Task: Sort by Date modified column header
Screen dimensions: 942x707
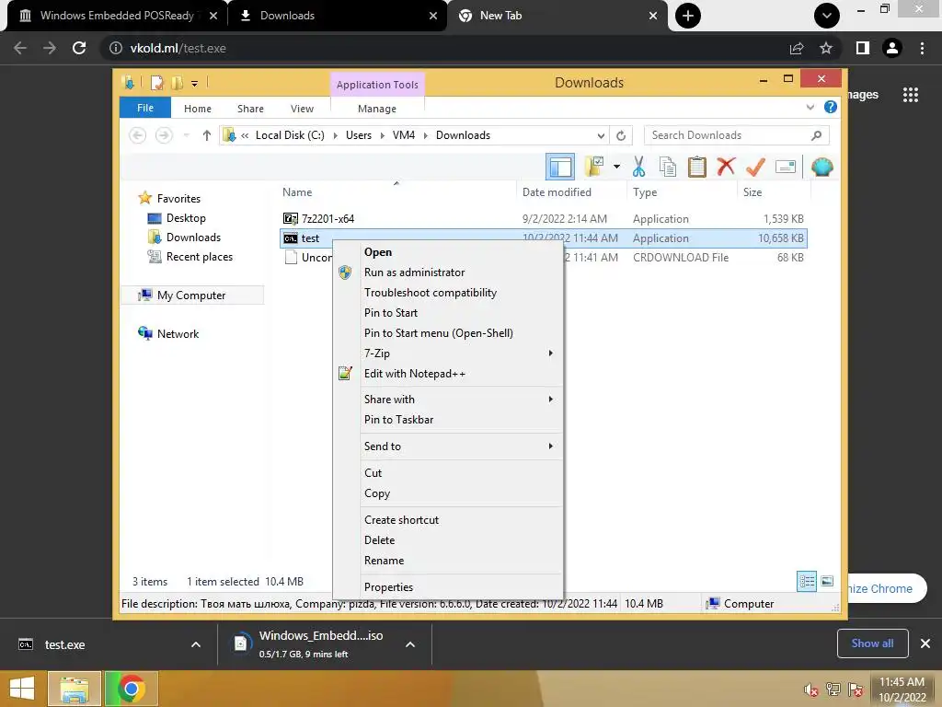Action: [557, 192]
